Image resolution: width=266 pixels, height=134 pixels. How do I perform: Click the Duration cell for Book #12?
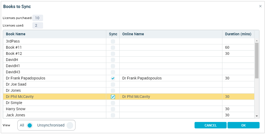pos(238,53)
